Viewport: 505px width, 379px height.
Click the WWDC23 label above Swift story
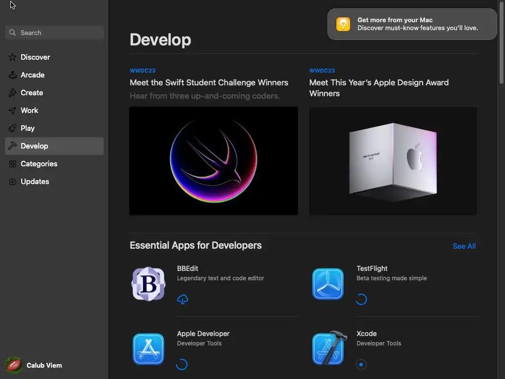click(143, 71)
